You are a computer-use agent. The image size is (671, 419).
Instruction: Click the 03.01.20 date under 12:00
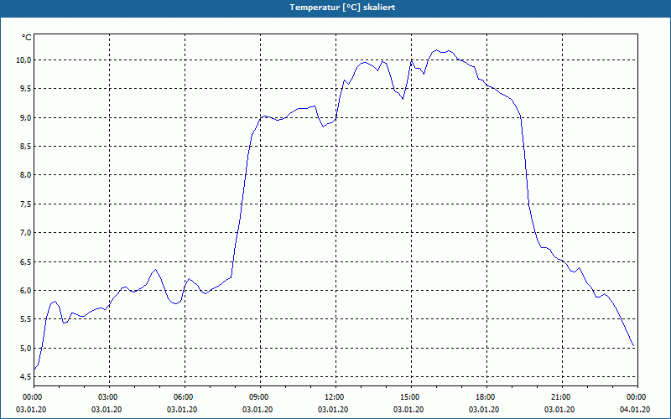tap(333, 410)
